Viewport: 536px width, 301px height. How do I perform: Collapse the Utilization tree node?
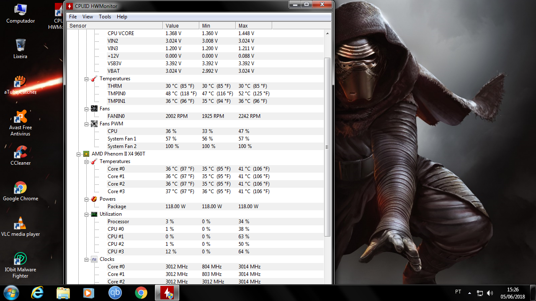(87, 214)
